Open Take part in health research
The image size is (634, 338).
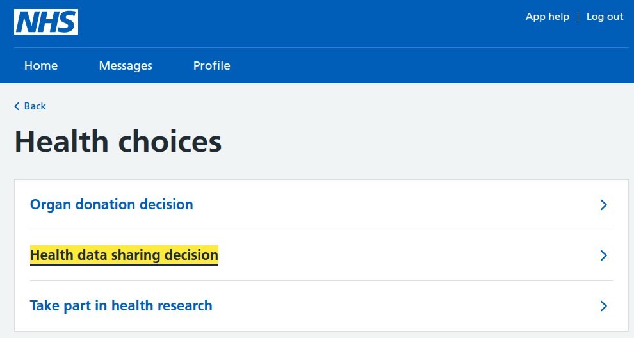tap(121, 305)
